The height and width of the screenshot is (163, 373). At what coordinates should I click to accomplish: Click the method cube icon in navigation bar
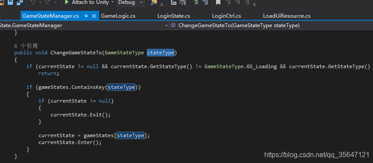(x=173, y=25)
